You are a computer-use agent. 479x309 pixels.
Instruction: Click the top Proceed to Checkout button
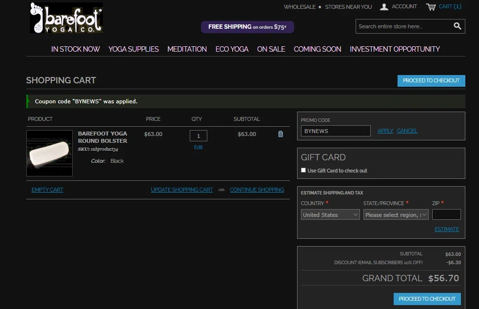pos(431,80)
